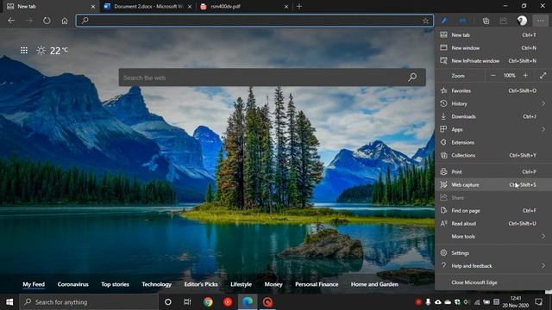This screenshot has height=310, width=552.
Task: Open Favorites from the menu
Action: tap(492, 90)
